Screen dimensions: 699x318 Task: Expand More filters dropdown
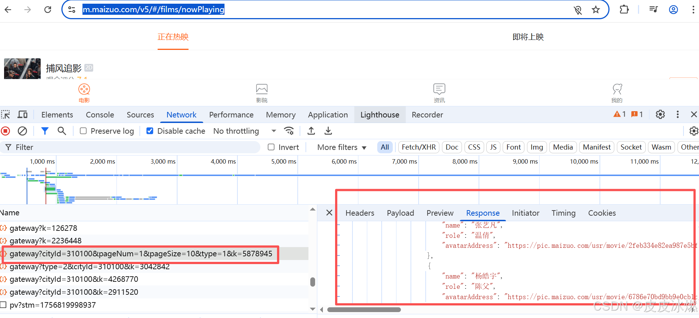[x=342, y=147]
